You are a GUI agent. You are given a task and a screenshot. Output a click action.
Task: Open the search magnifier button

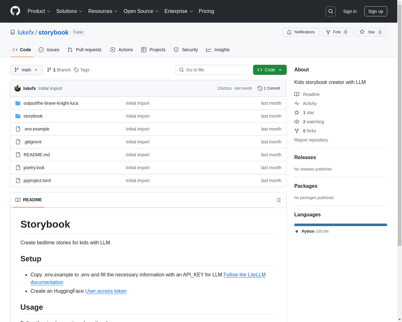[331, 11]
